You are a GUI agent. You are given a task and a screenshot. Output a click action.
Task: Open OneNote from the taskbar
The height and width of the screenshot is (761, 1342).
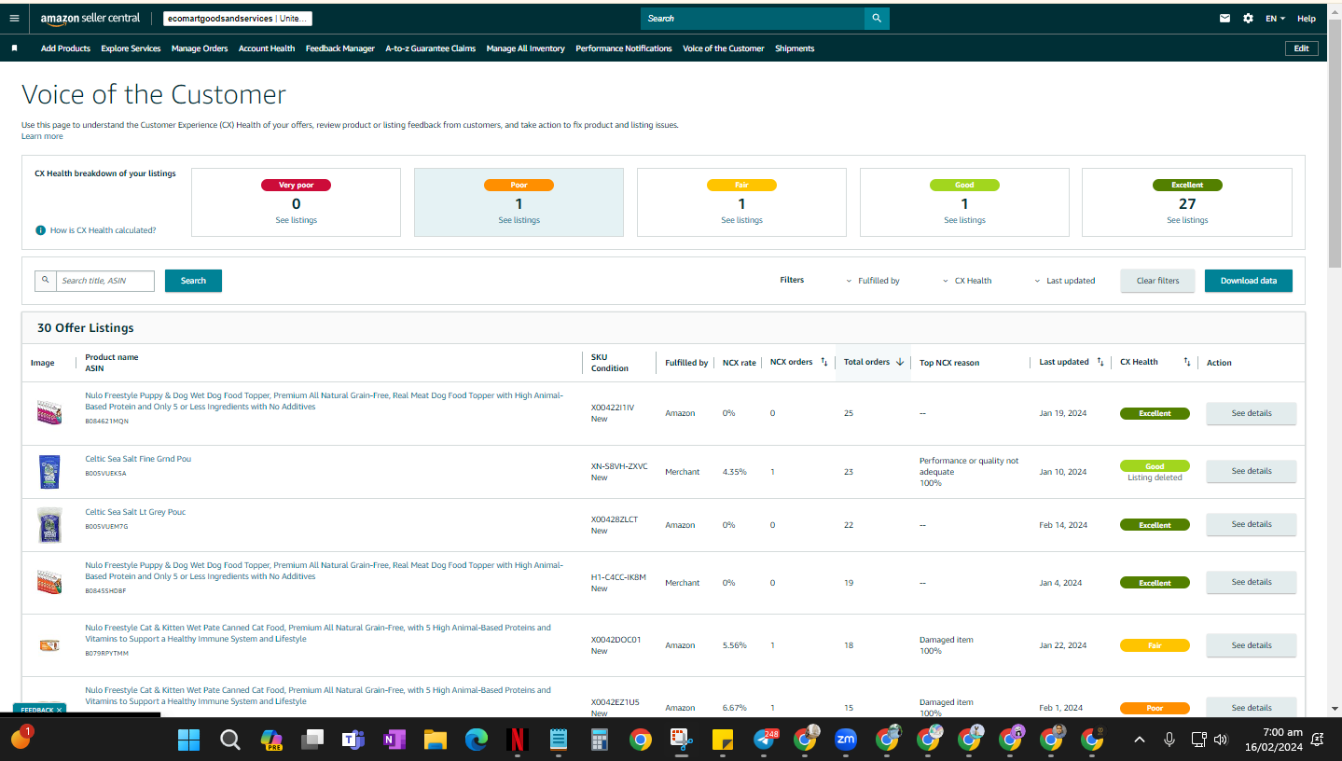(x=394, y=740)
